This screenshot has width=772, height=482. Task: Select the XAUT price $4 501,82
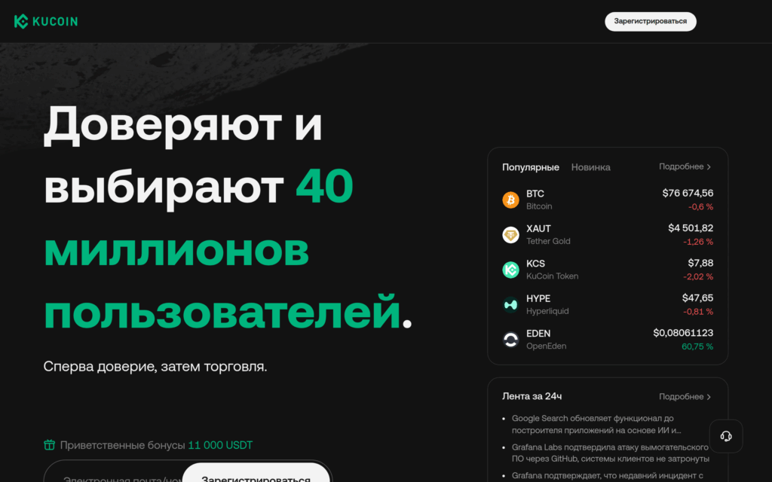(x=691, y=228)
